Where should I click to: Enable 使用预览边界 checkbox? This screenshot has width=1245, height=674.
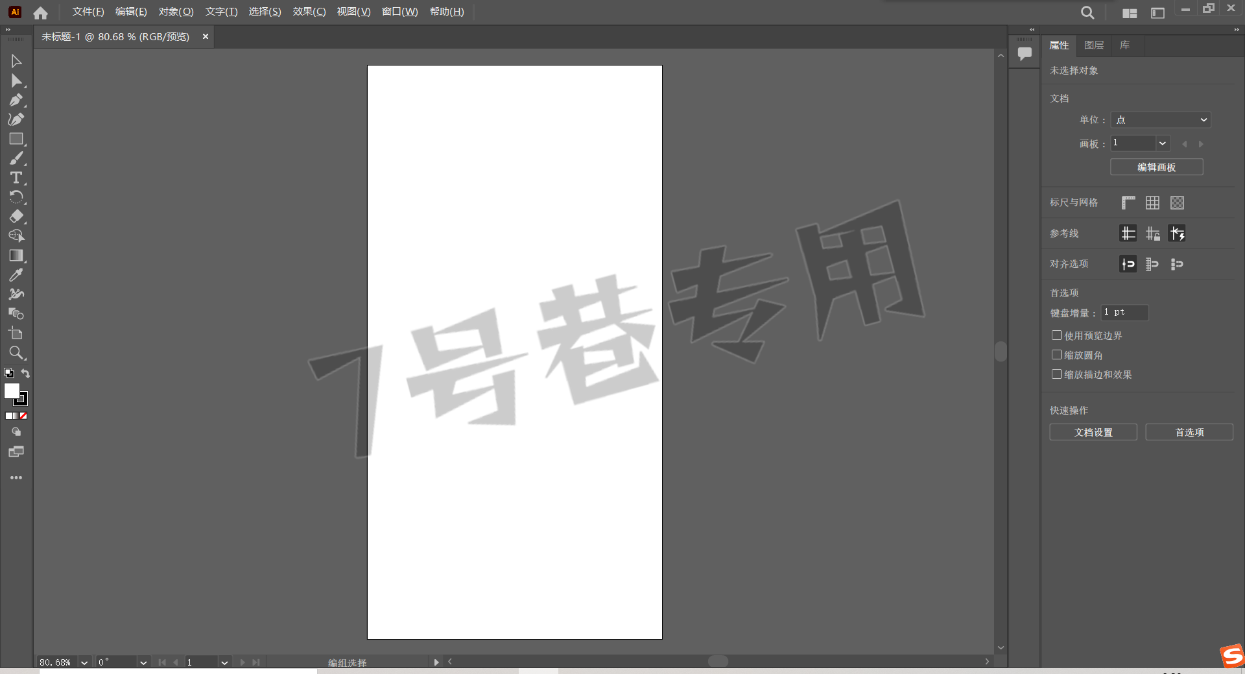point(1056,335)
